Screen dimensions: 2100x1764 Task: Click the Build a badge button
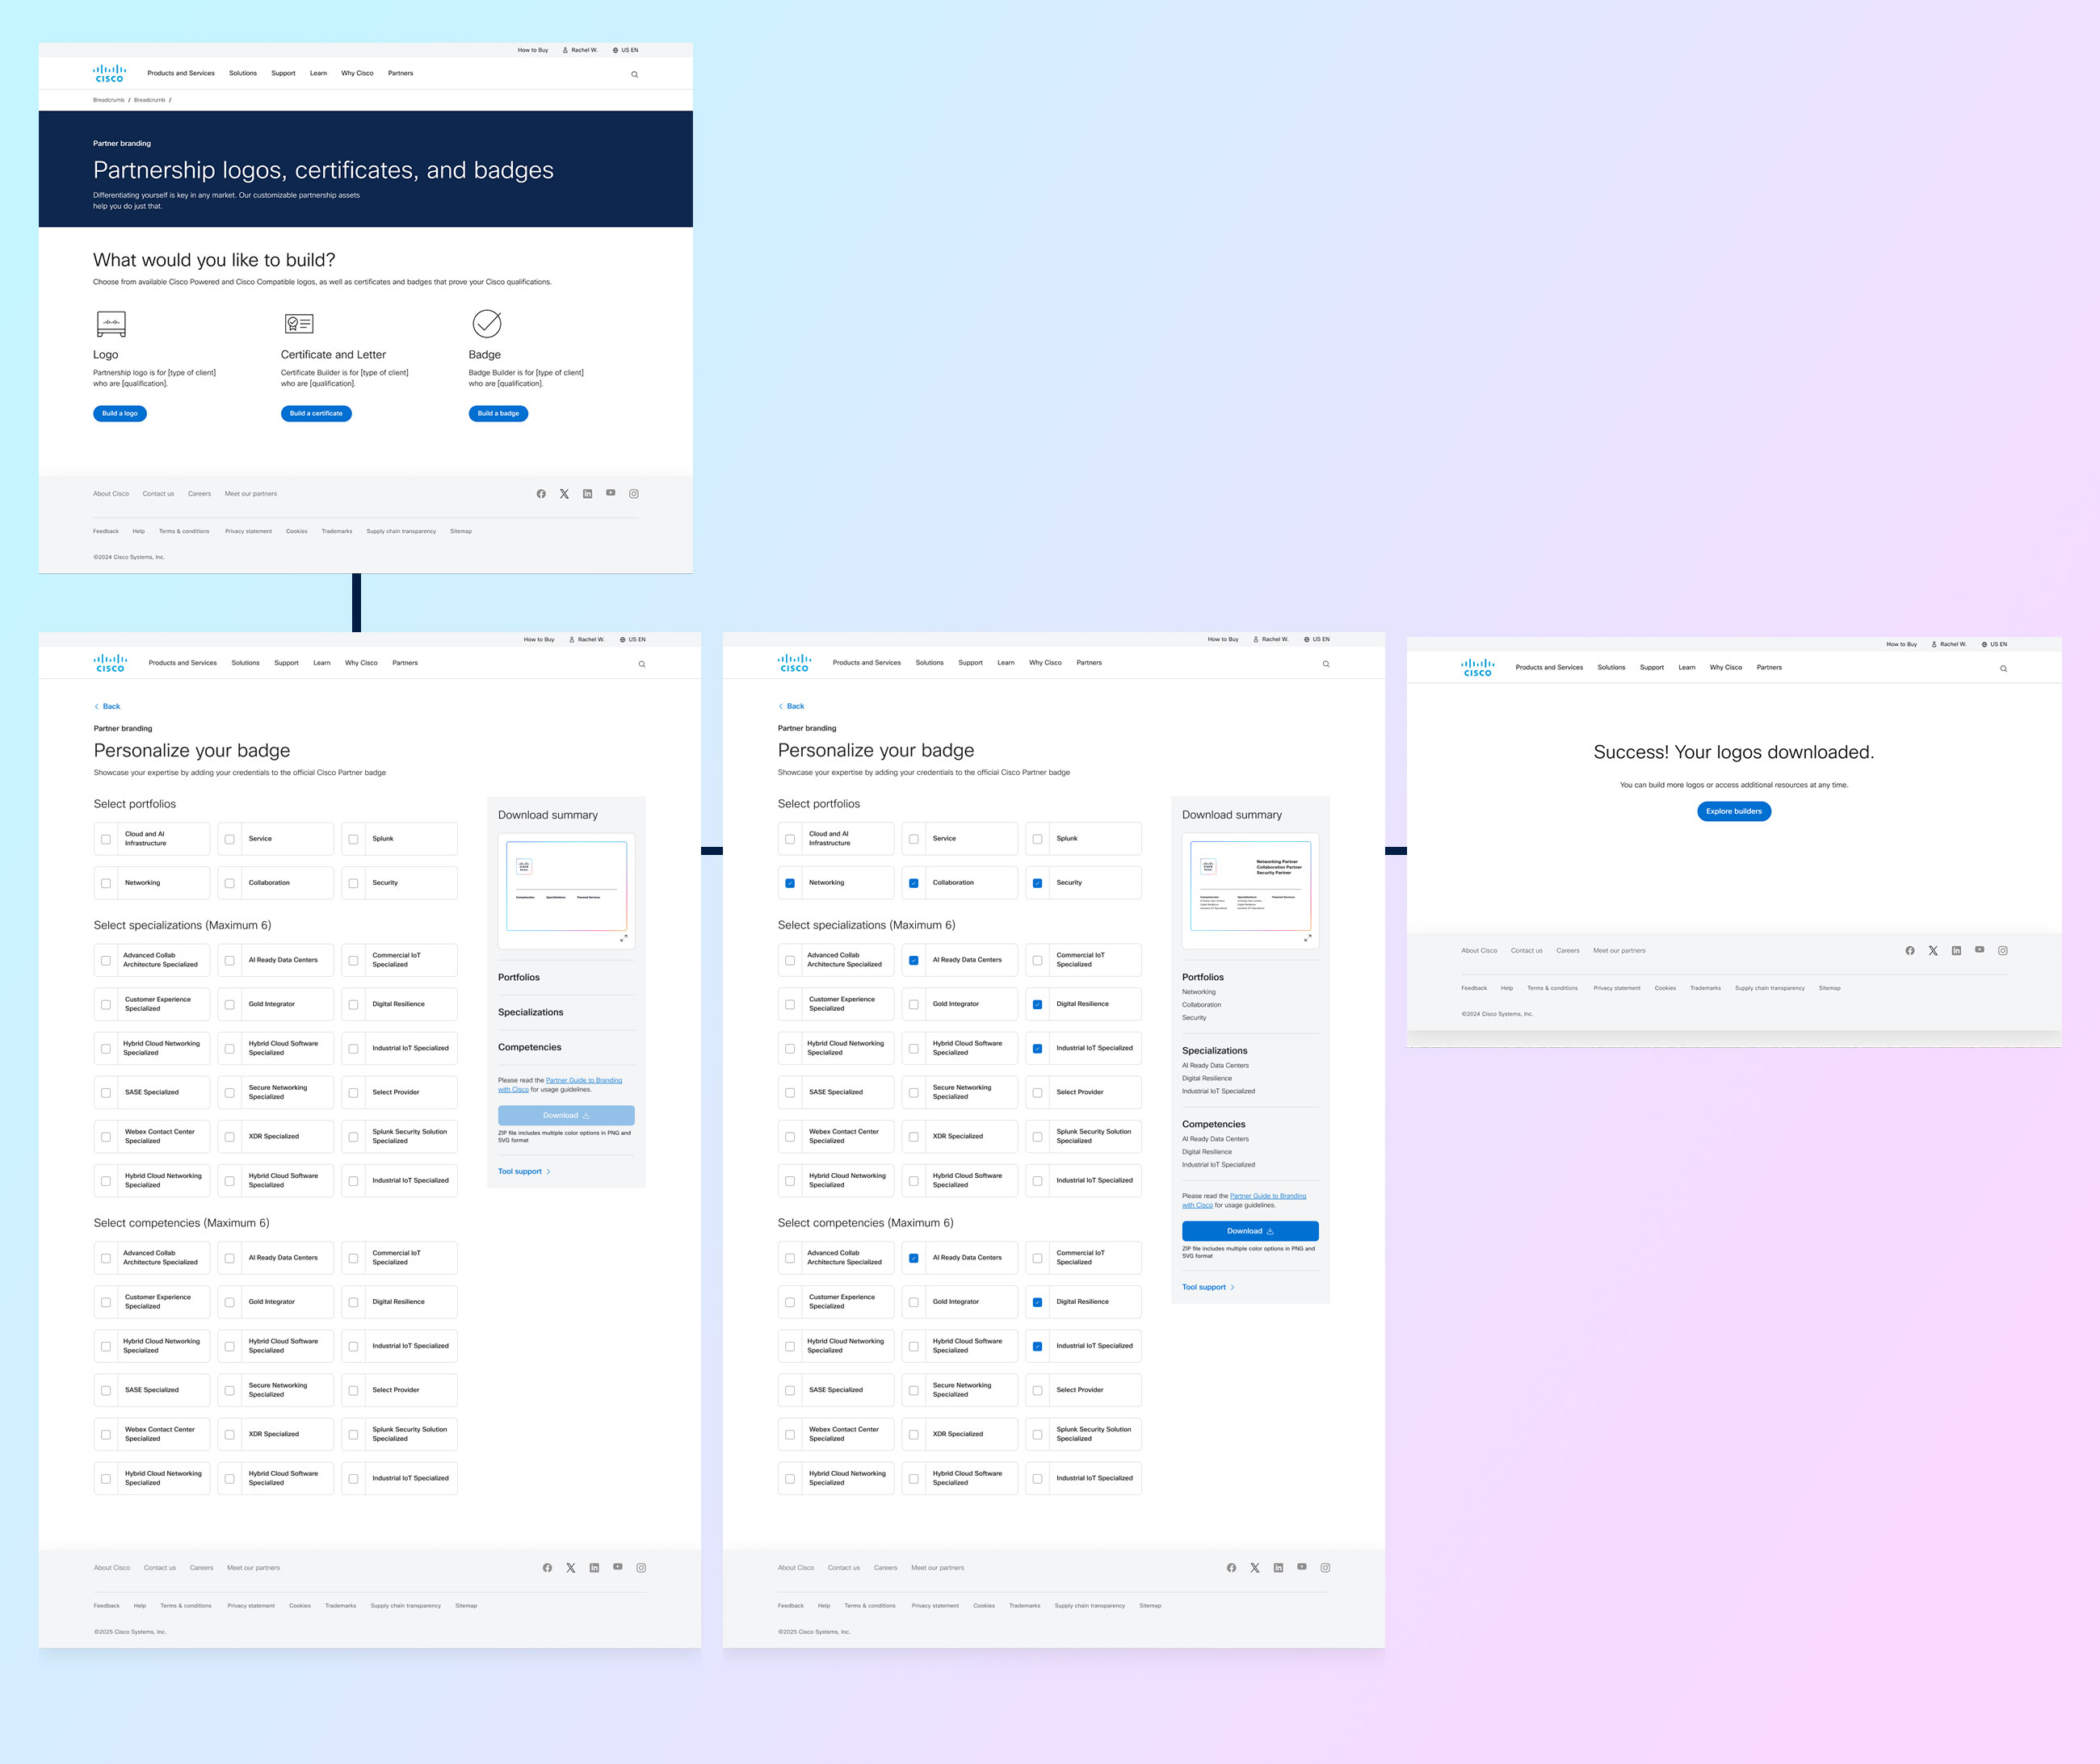498,413
